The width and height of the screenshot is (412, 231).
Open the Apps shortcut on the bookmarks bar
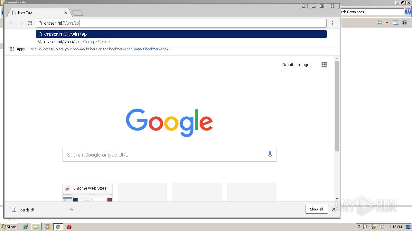point(17,49)
